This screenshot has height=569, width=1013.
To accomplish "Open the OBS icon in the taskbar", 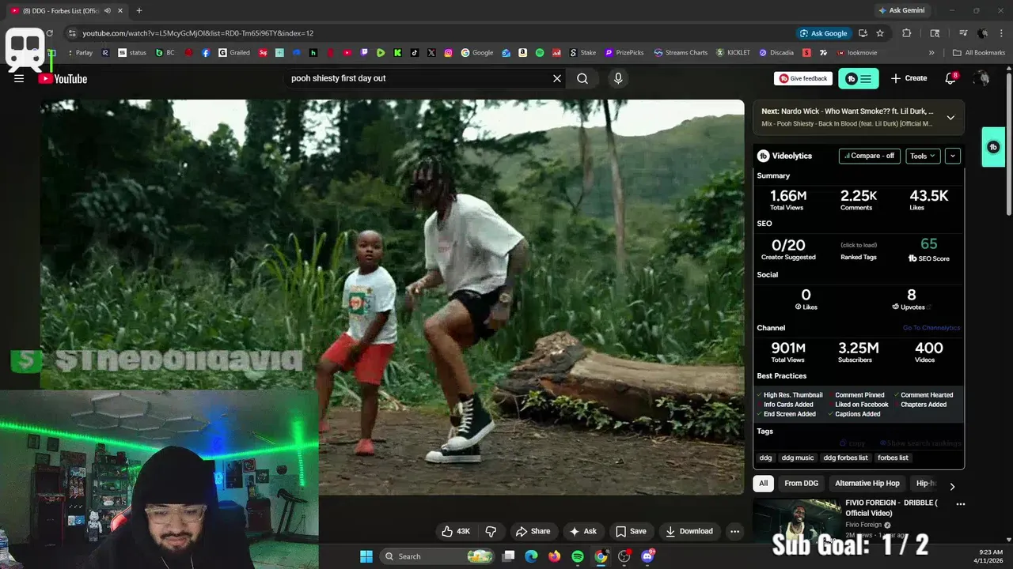I will tap(624, 556).
